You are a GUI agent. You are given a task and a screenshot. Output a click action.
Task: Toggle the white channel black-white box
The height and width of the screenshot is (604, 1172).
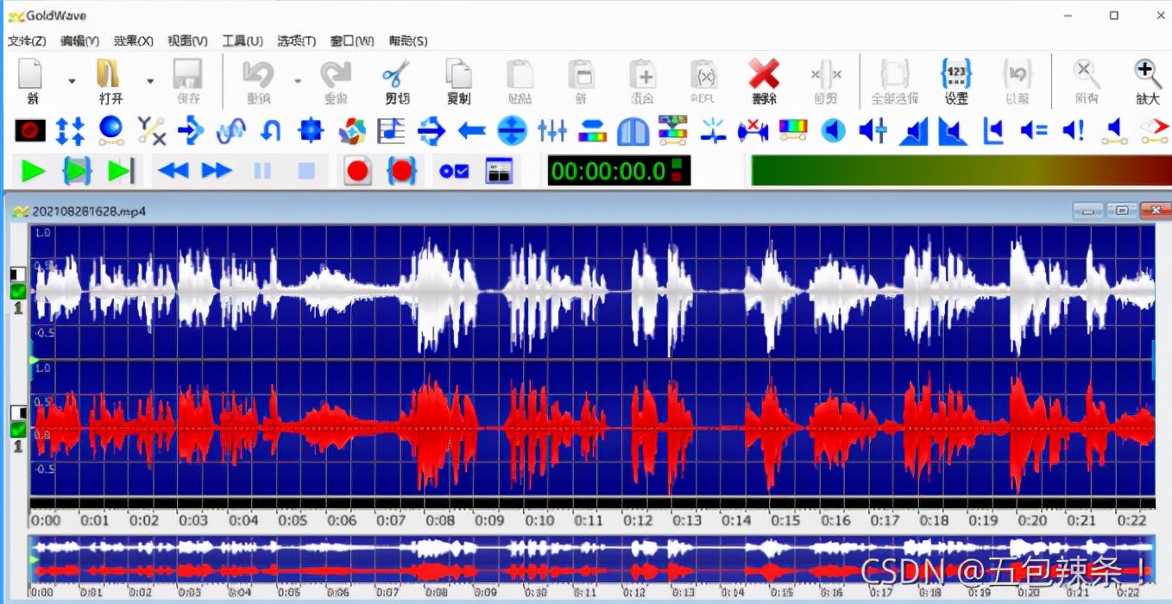17,274
